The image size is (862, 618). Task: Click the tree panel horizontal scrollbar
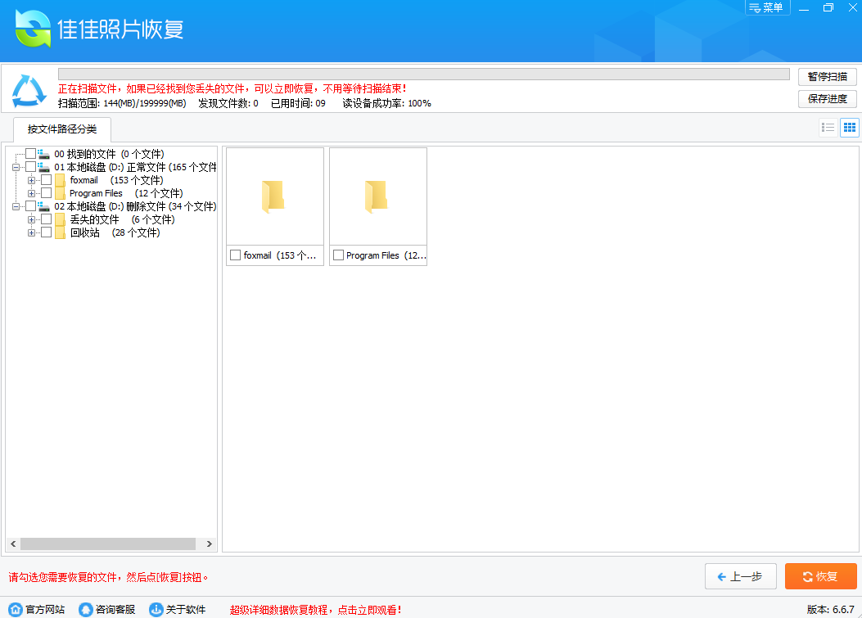click(107, 544)
